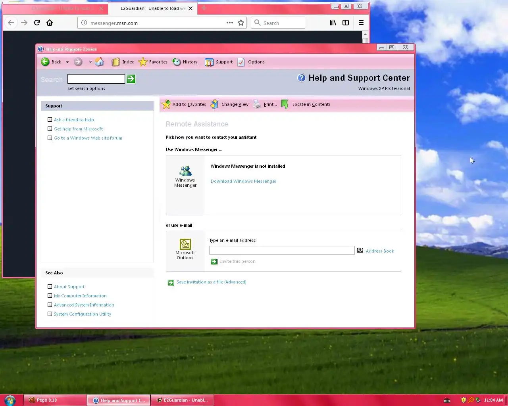The image size is (508, 406).
Task: Click Save invitation as a file (Advanced)
Action: coord(211,282)
